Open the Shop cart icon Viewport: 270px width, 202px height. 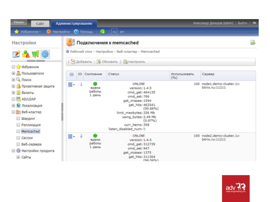point(35,54)
